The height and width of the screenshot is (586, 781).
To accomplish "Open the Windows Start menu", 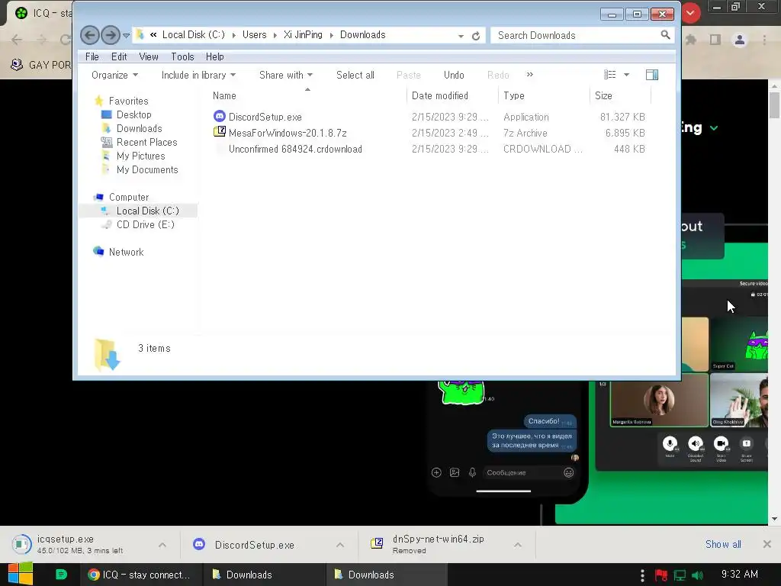I will (x=20, y=575).
